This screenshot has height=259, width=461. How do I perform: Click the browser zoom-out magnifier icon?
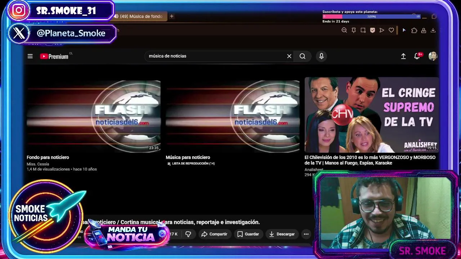pos(344,31)
